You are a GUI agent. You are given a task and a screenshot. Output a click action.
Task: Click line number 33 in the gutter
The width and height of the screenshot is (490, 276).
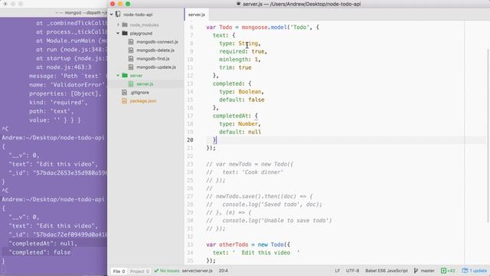tap(190, 245)
